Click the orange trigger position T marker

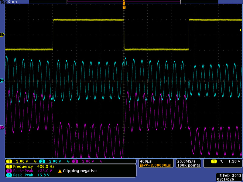(124, 7)
